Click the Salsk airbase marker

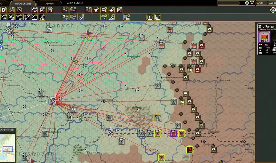point(88,37)
